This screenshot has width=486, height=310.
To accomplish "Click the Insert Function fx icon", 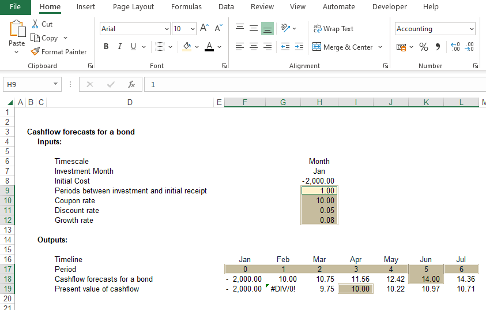I will click(x=131, y=84).
